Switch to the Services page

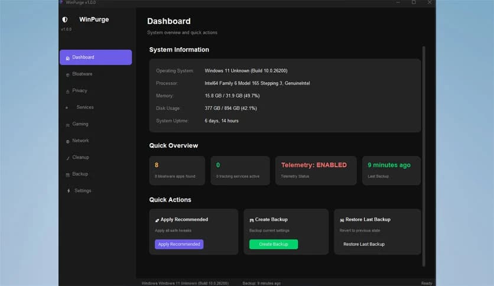(x=96, y=108)
